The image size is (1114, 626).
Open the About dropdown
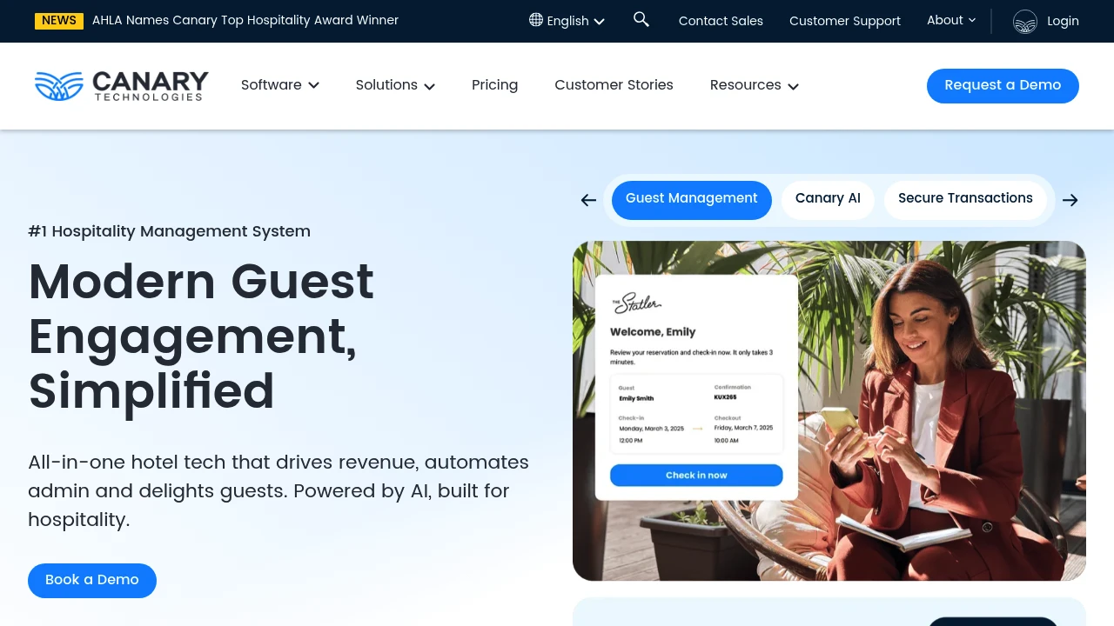pos(951,20)
